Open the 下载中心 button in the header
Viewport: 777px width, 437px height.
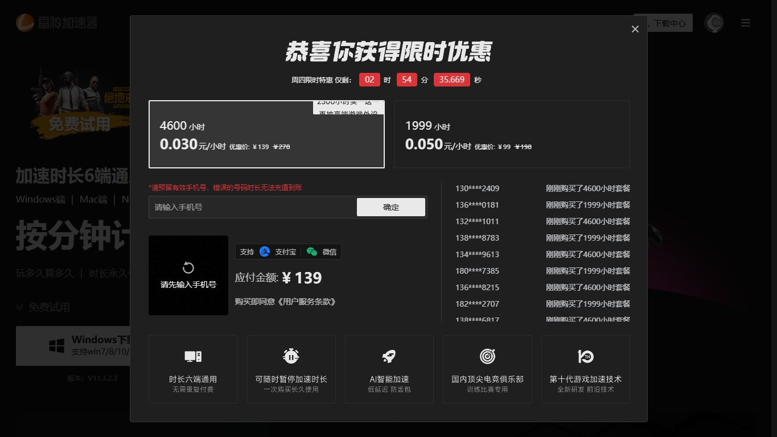(x=663, y=23)
